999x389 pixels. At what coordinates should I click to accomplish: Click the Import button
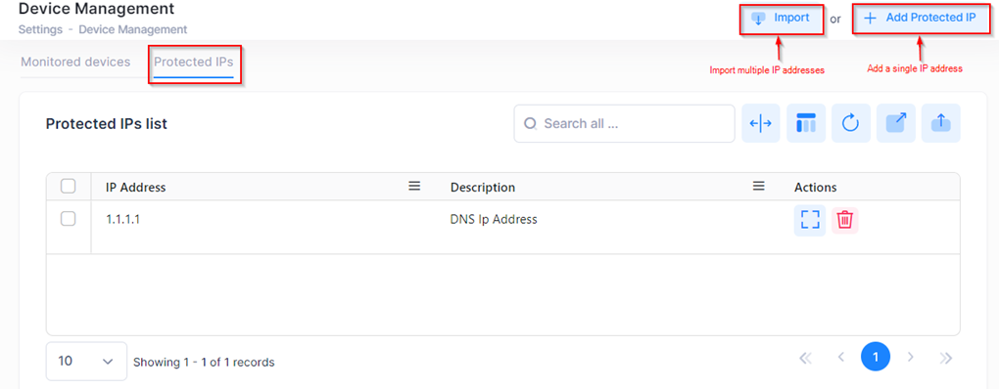782,20
